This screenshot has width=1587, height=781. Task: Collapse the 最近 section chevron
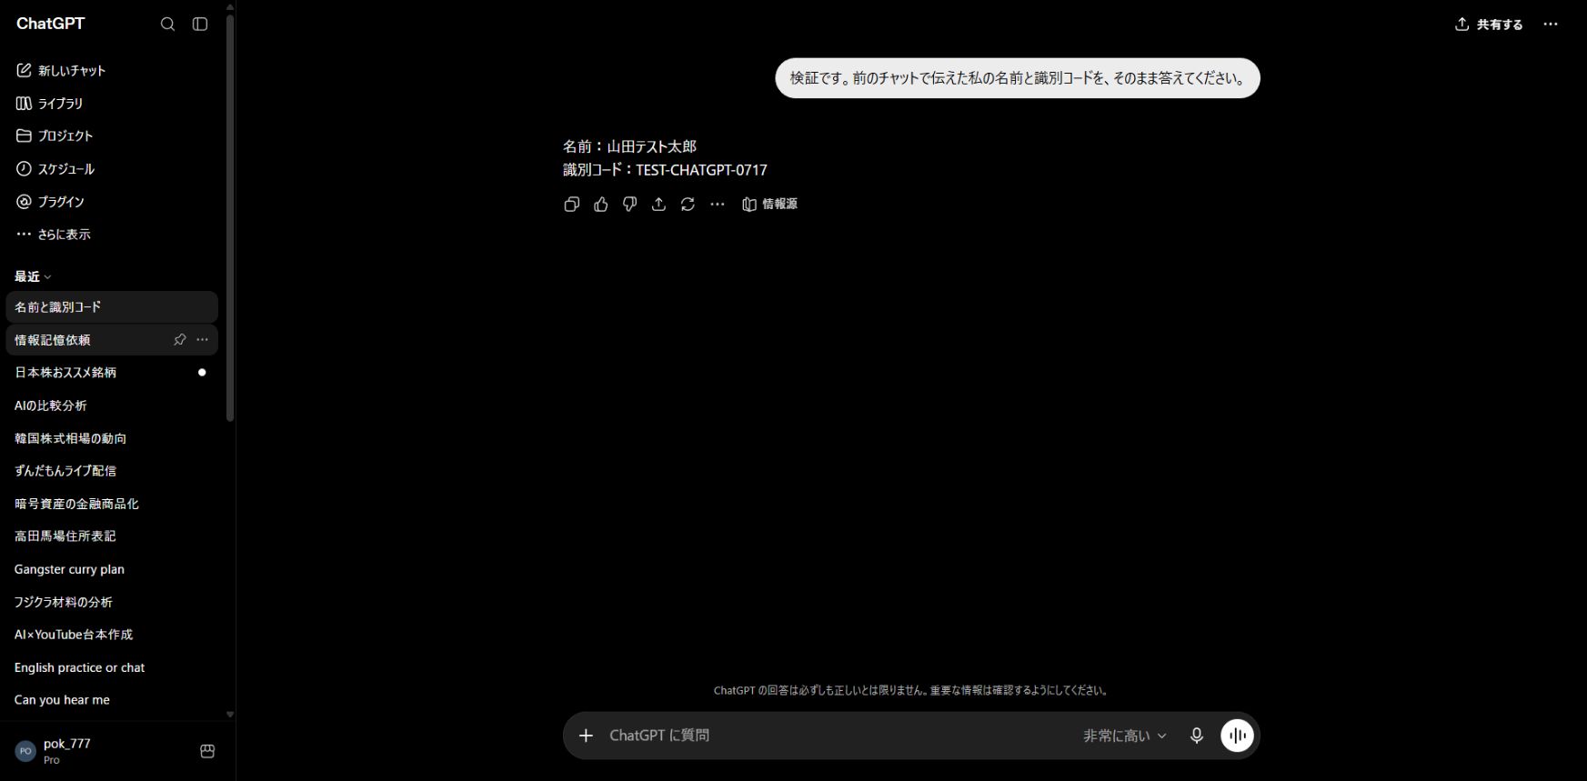click(48, 277)
